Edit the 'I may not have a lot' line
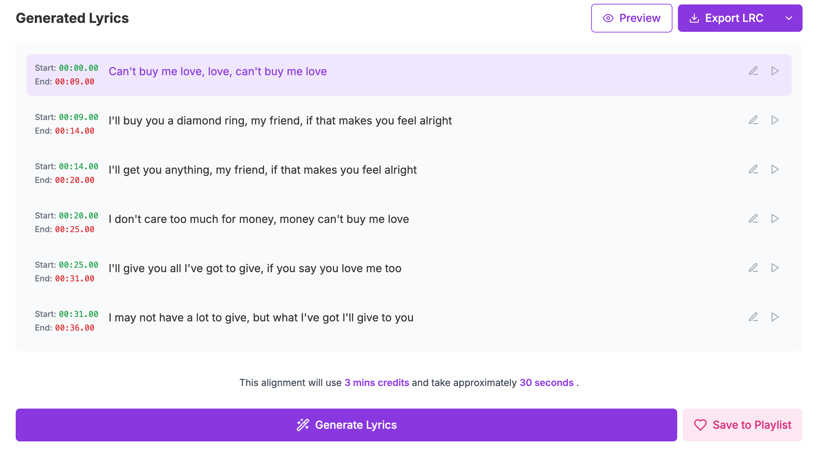This screenshot has width=821, height=452. (x=753, y=317)
